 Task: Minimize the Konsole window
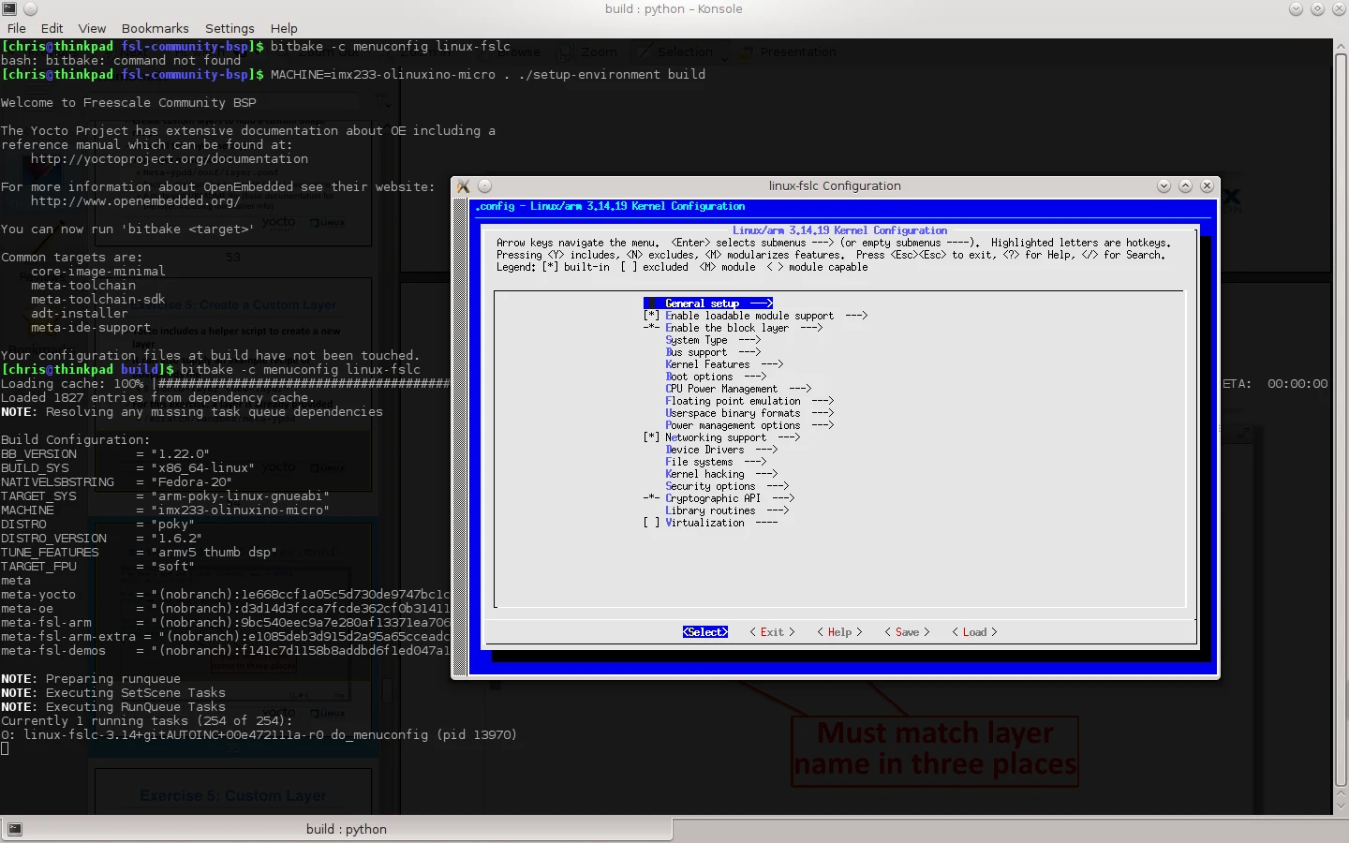pyautogui.click(x=1296, y=8)
